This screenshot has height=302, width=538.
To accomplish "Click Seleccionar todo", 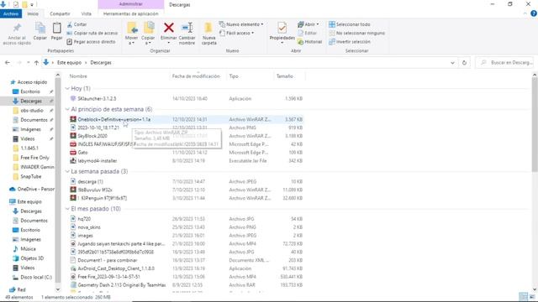I will 350,24.
